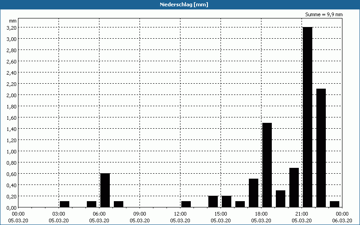The height and width of the screenshot is (225, 360).
Task: Click the 1,80 y-axis value
Action: click(x=12, y=106)
